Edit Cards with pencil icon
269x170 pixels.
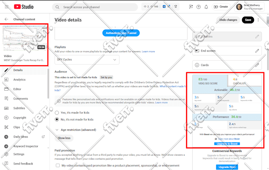click(257, 65)
